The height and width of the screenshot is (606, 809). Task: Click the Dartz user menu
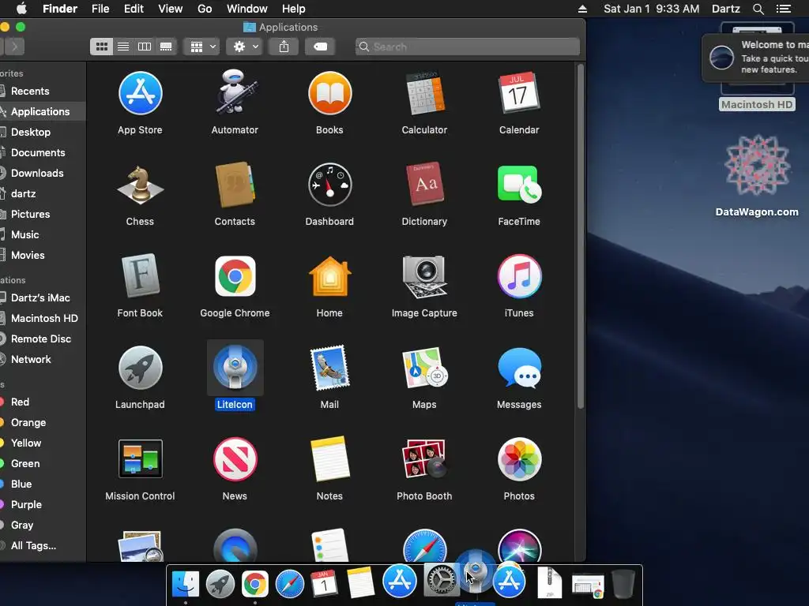coord(726,9)
